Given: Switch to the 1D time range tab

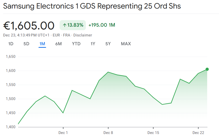Looking at the screenshot, I should (x=11, y=44).
